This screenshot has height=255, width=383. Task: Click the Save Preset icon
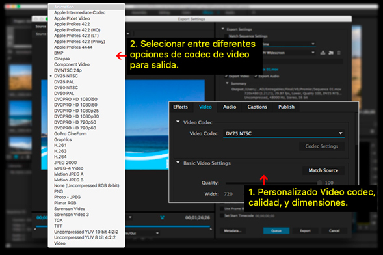click(x=323, y=53)
